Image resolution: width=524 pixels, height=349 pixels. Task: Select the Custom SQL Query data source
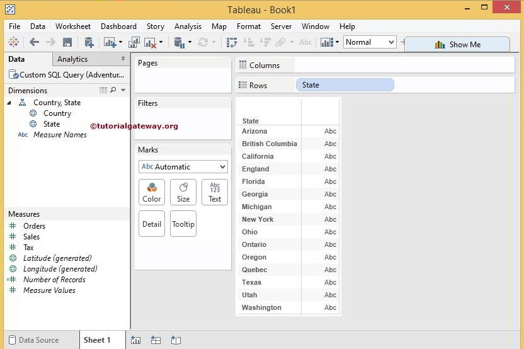coord(67,75)
